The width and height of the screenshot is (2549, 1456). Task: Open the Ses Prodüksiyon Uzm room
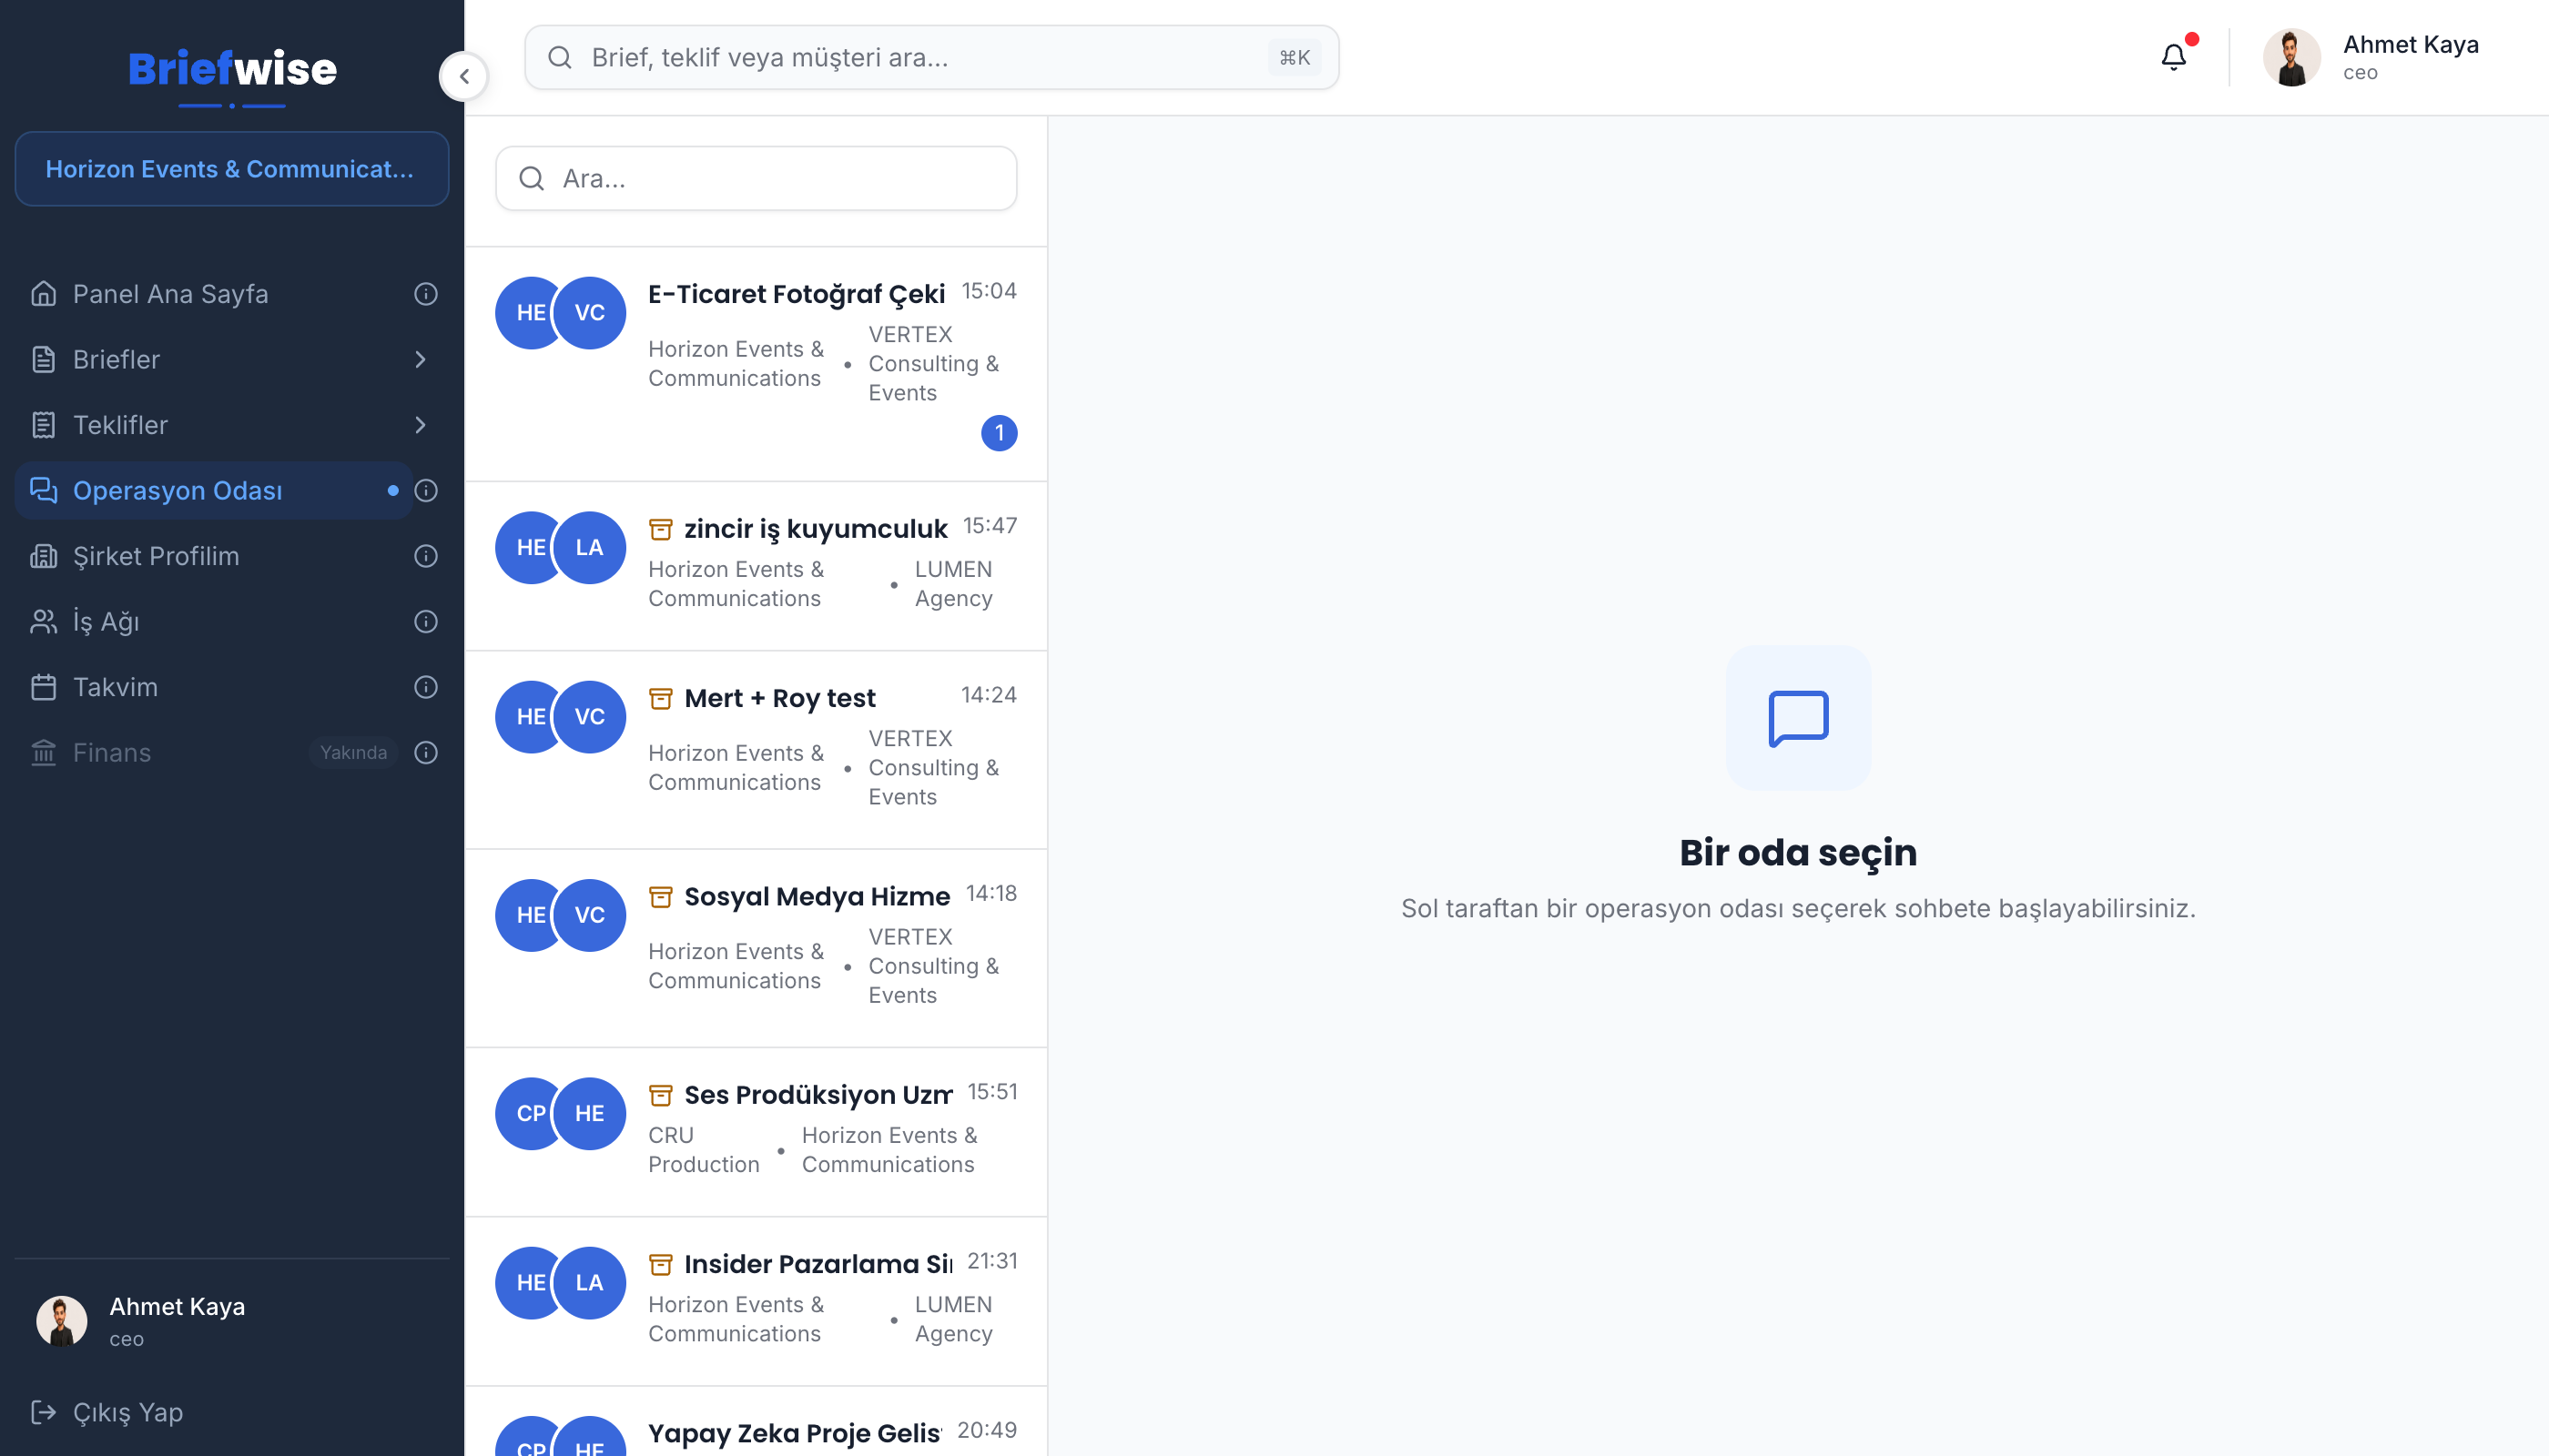pyautogui.click(x=757, y=1132)
